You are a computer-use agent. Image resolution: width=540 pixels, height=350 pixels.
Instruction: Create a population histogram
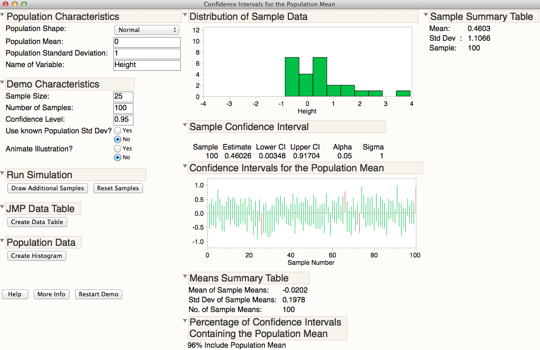tap(37, 256)
